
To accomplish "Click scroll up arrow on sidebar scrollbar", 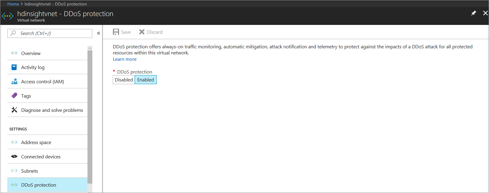I will point(90,48).
